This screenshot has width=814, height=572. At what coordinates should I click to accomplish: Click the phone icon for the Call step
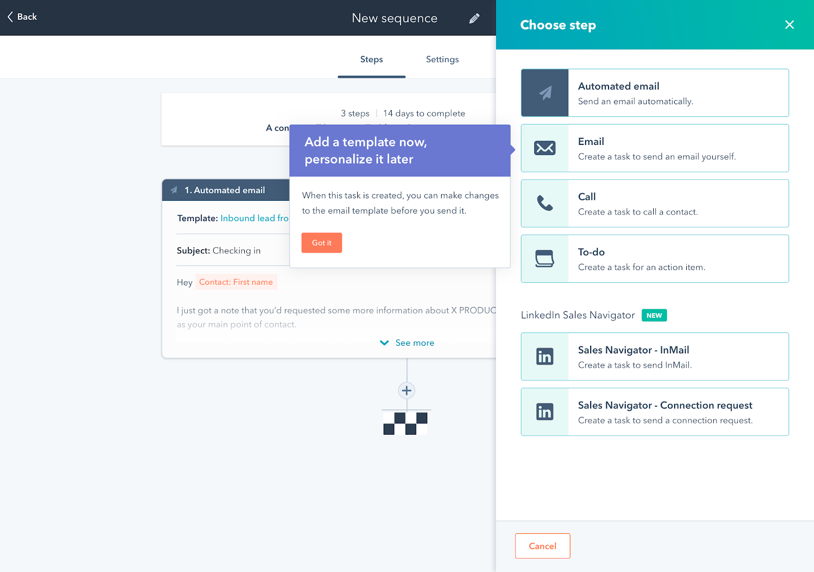coord(545,203)
